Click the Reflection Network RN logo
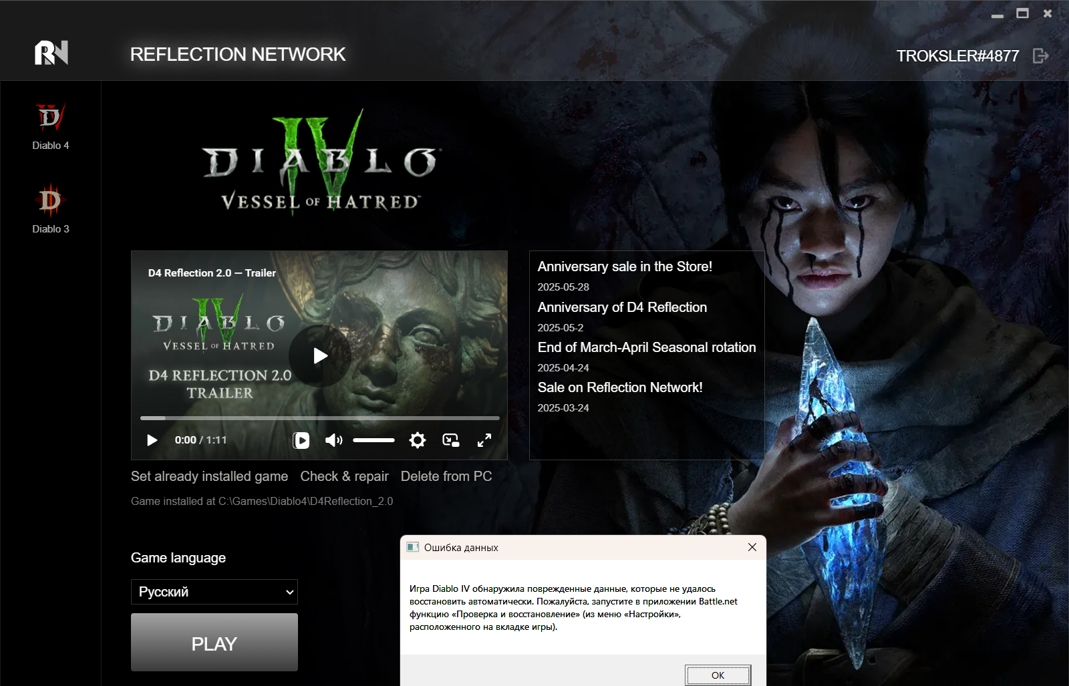 pyautogui.click(x=51, y=53)
